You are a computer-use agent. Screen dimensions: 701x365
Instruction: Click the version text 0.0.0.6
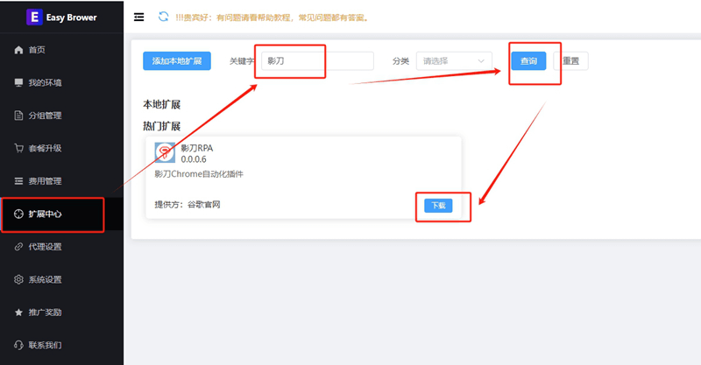pos(194,159)
